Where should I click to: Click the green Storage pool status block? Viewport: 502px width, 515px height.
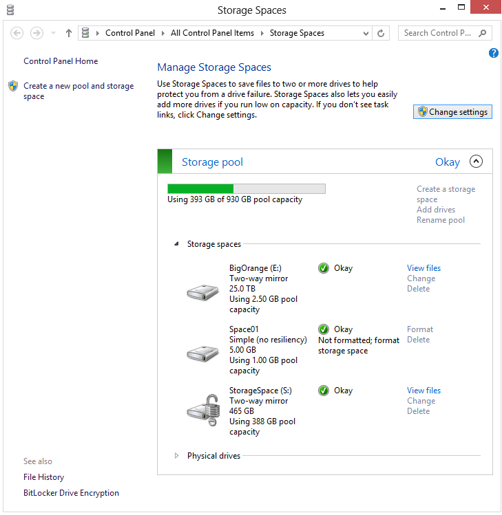165,162
